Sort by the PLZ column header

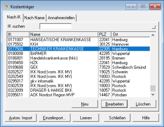coord(105,35)
